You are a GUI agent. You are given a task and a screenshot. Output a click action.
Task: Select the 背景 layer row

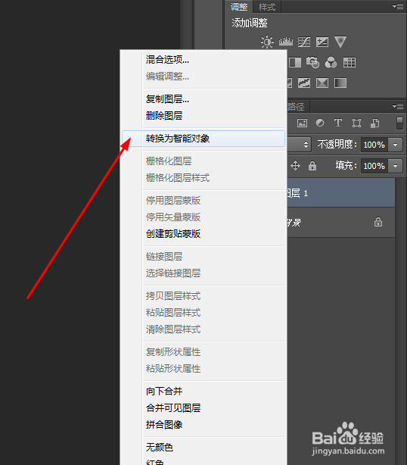pyautogui.click(x=341, y=222)
